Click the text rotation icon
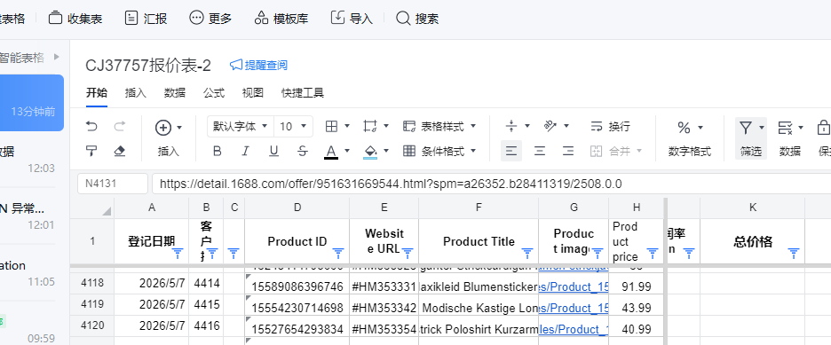 tap(550, 127)
